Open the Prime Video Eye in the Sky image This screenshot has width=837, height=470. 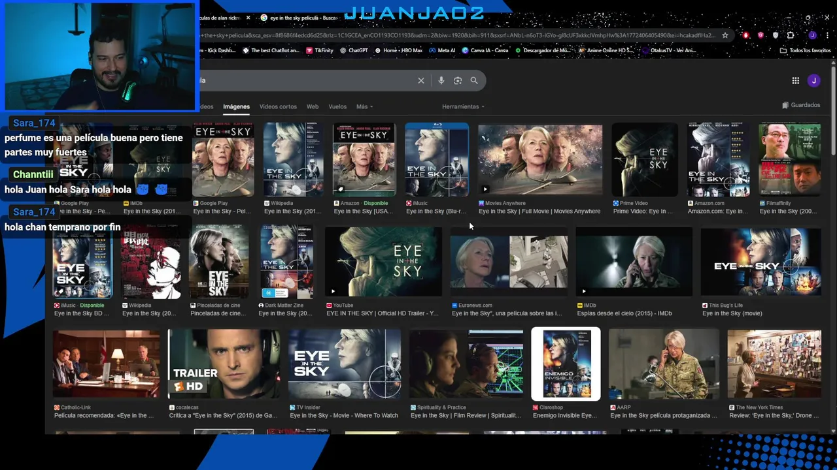tap(645, 160)
